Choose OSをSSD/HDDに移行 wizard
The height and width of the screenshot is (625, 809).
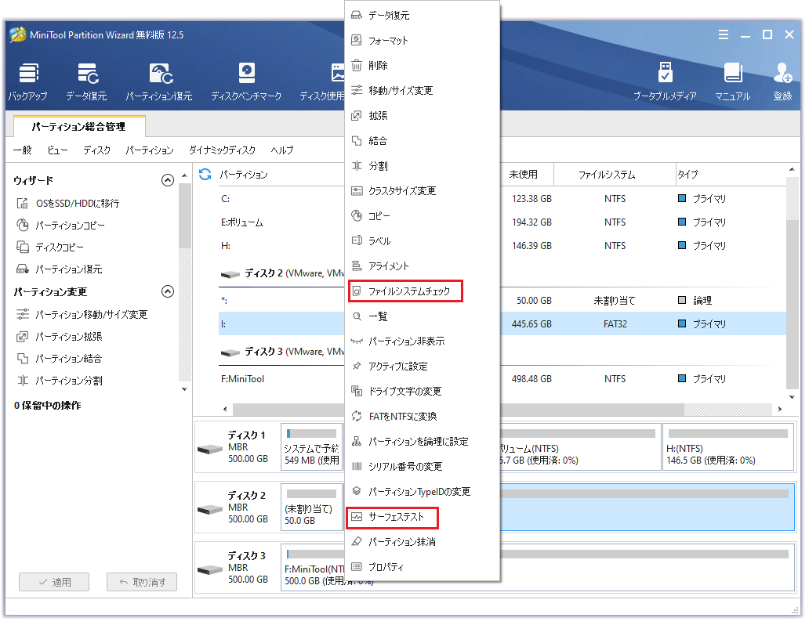(68, 203)
